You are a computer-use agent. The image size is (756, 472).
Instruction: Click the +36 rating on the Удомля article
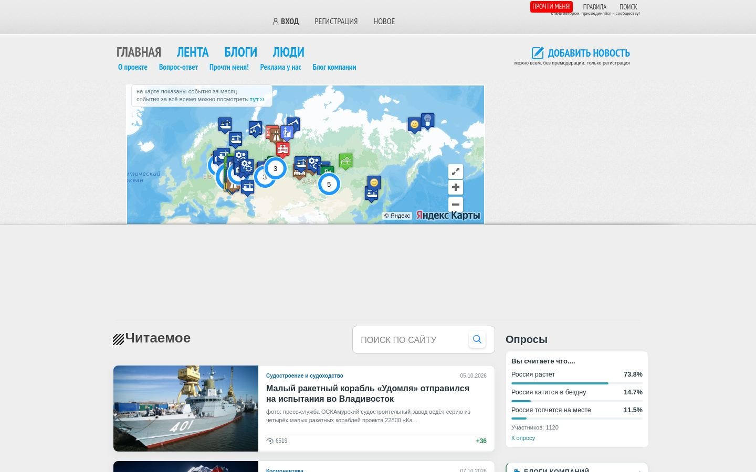481,441
